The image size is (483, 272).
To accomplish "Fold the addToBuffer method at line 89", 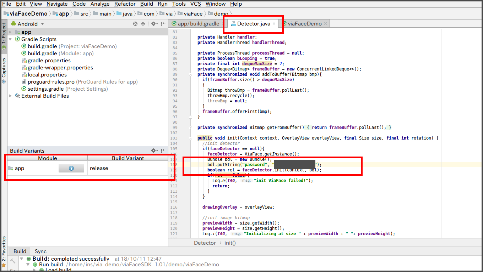I will pos(191,74).
